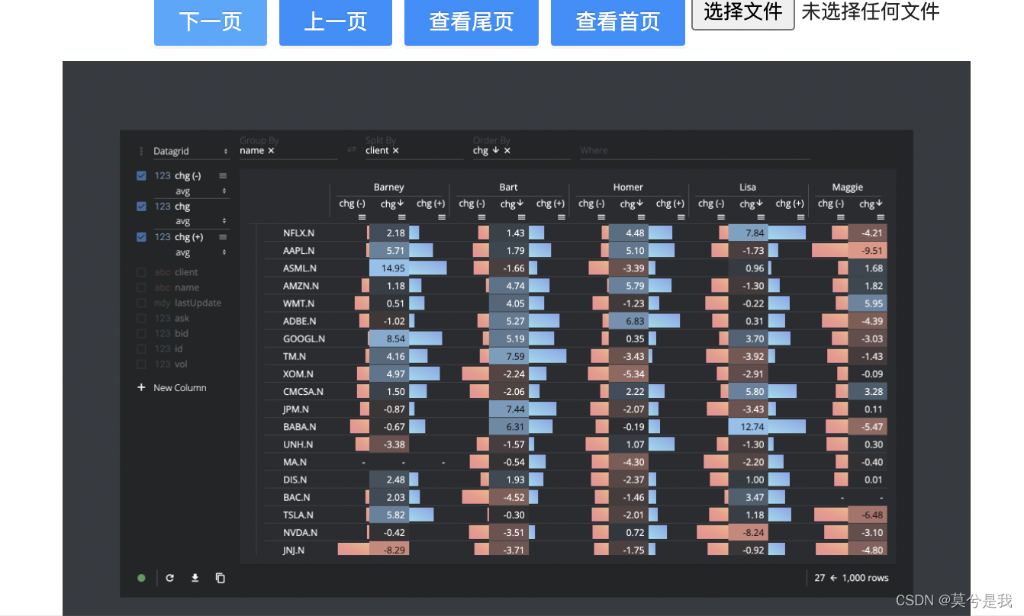Open column menu under Lisa chg (+)
Screen dimensions: 1024x616
click(x=801, y=217)
